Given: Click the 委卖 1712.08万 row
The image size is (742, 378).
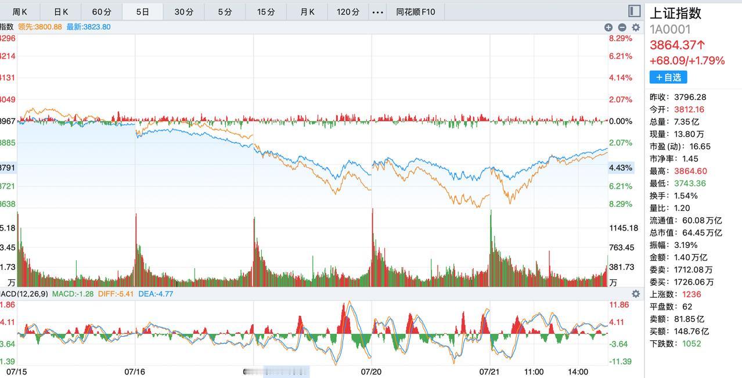Looking at the screenshot, I should tap(682, 270).
